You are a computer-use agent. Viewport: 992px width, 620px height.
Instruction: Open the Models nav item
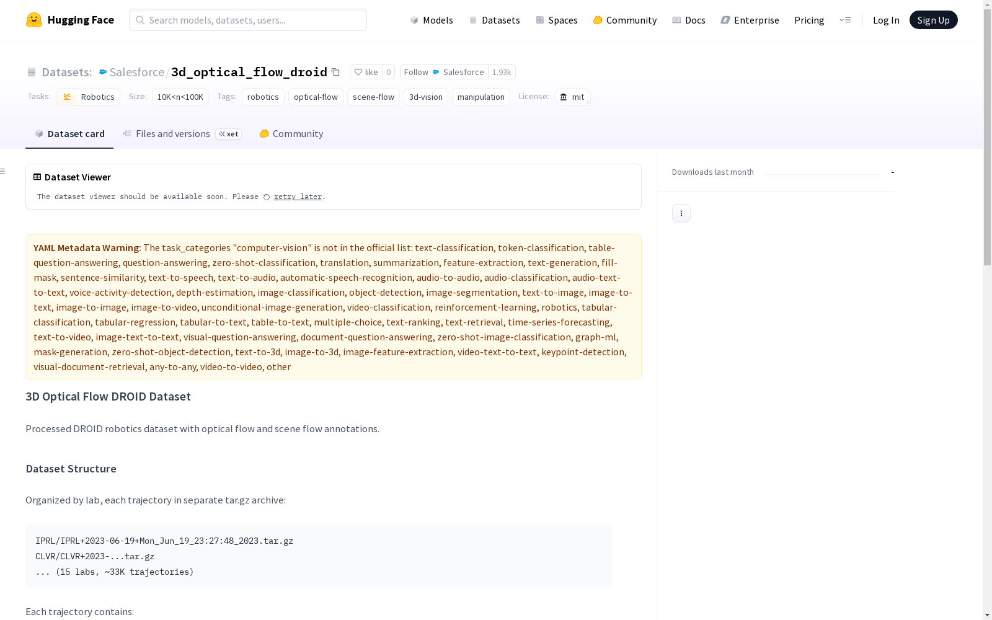click(x=432, y=20)
